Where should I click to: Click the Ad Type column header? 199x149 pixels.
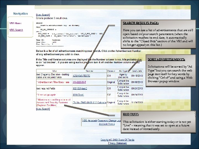(x=123, y=71)
